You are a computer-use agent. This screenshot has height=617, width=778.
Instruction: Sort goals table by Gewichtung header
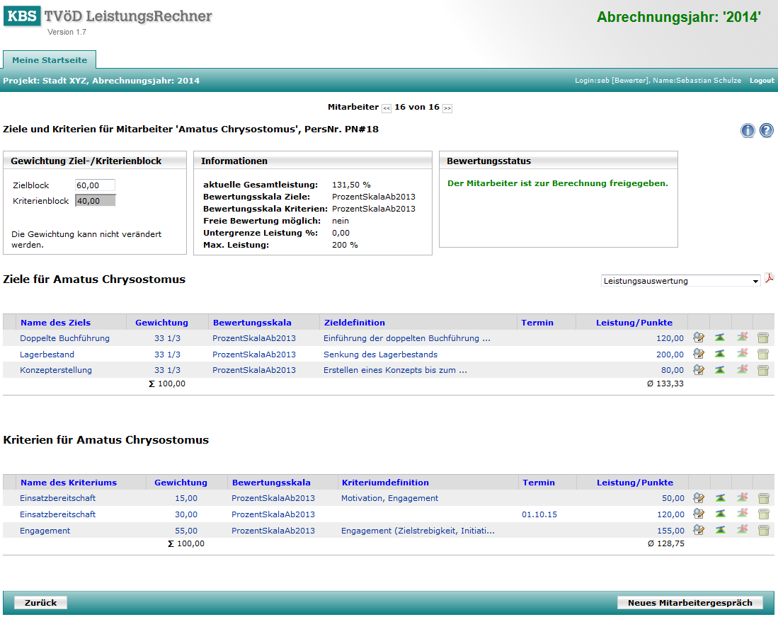point(161,323)
